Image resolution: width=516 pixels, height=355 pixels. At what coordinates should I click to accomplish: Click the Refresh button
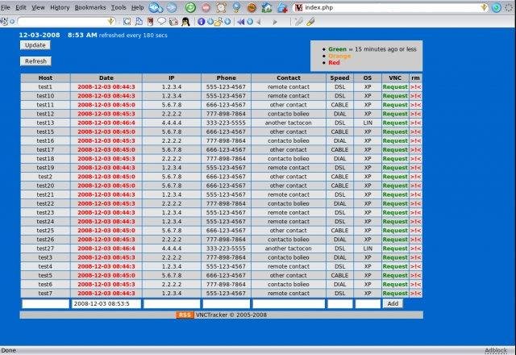[x=35, y=61]
